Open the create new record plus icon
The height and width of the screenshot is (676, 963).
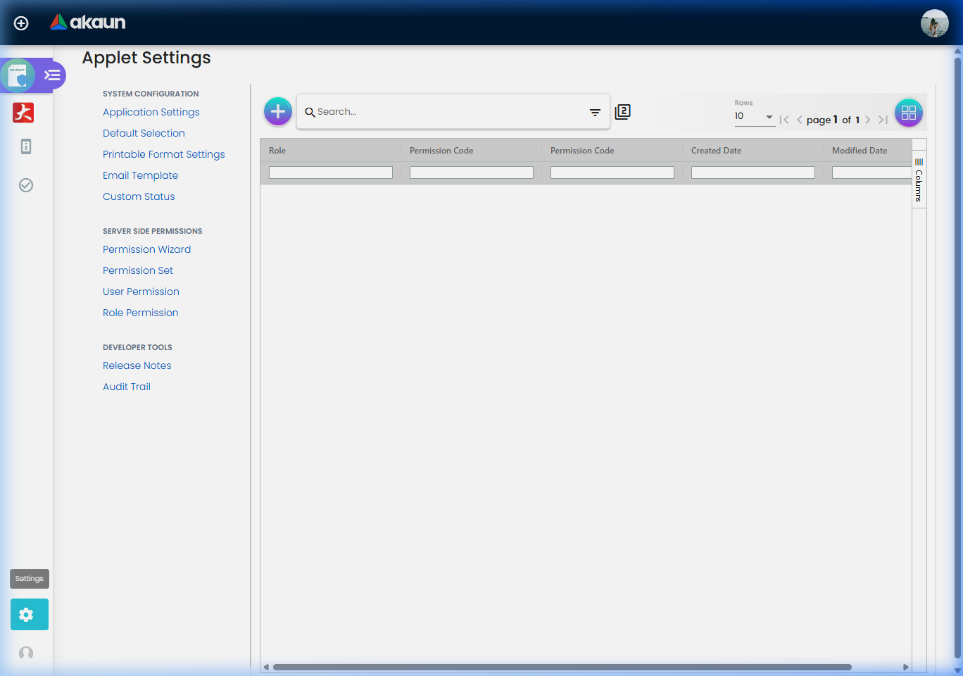click(277, 111)
